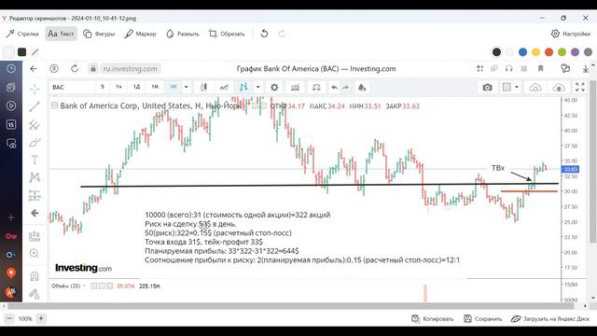Image resolution: width=597 pixels, height=336 pixels.
Task: Expand the Объём (20) indicator menu
Action: (84, 286)
